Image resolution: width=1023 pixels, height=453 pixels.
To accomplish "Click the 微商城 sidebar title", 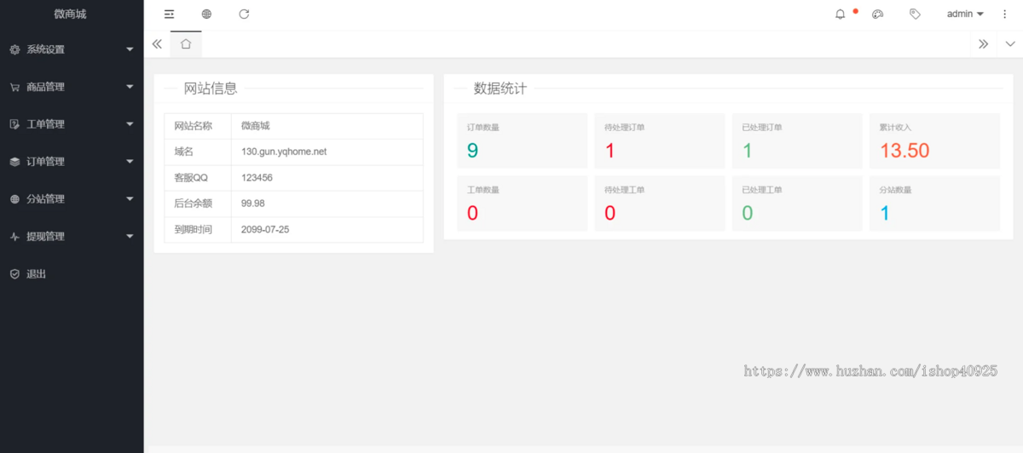I will coord(70,14).
